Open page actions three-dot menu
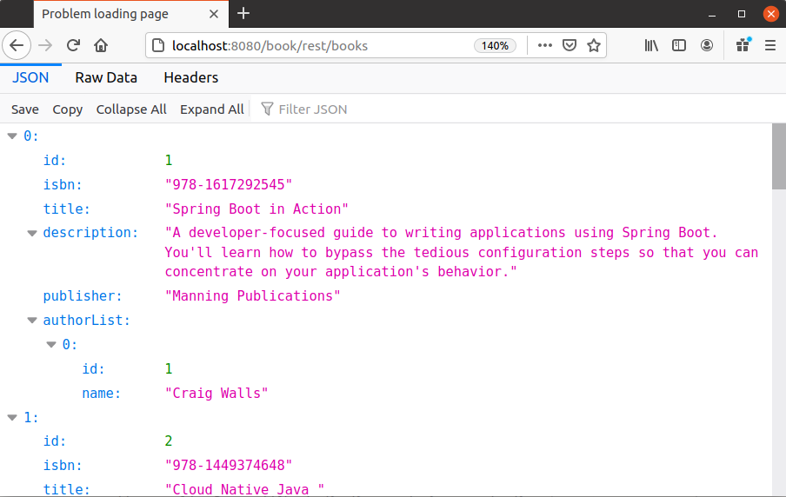 545,45
